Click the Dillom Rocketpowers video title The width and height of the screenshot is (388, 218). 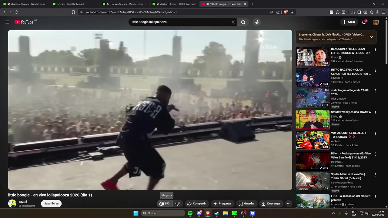click(351, 155)
